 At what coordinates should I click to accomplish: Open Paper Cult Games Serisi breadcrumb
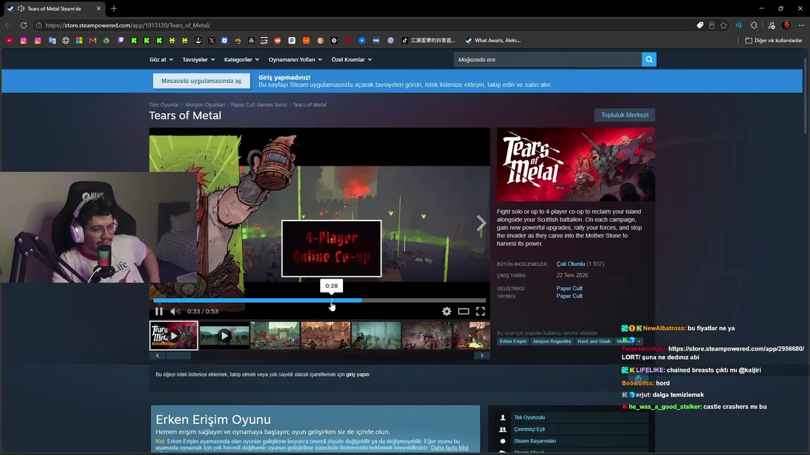coord(259,105)
